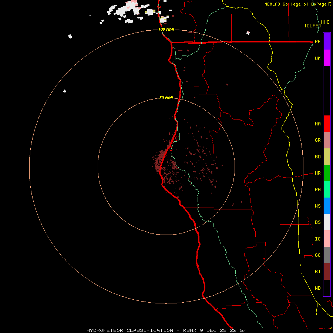This screenshot has width=333, height=333.
Task: Click the 'RF' legend label
Action: [317, 41]
